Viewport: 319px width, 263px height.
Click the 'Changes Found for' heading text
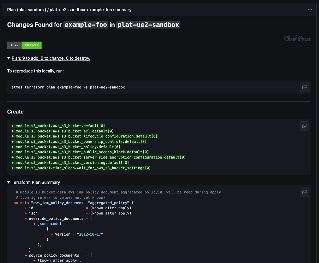(34, 25)
